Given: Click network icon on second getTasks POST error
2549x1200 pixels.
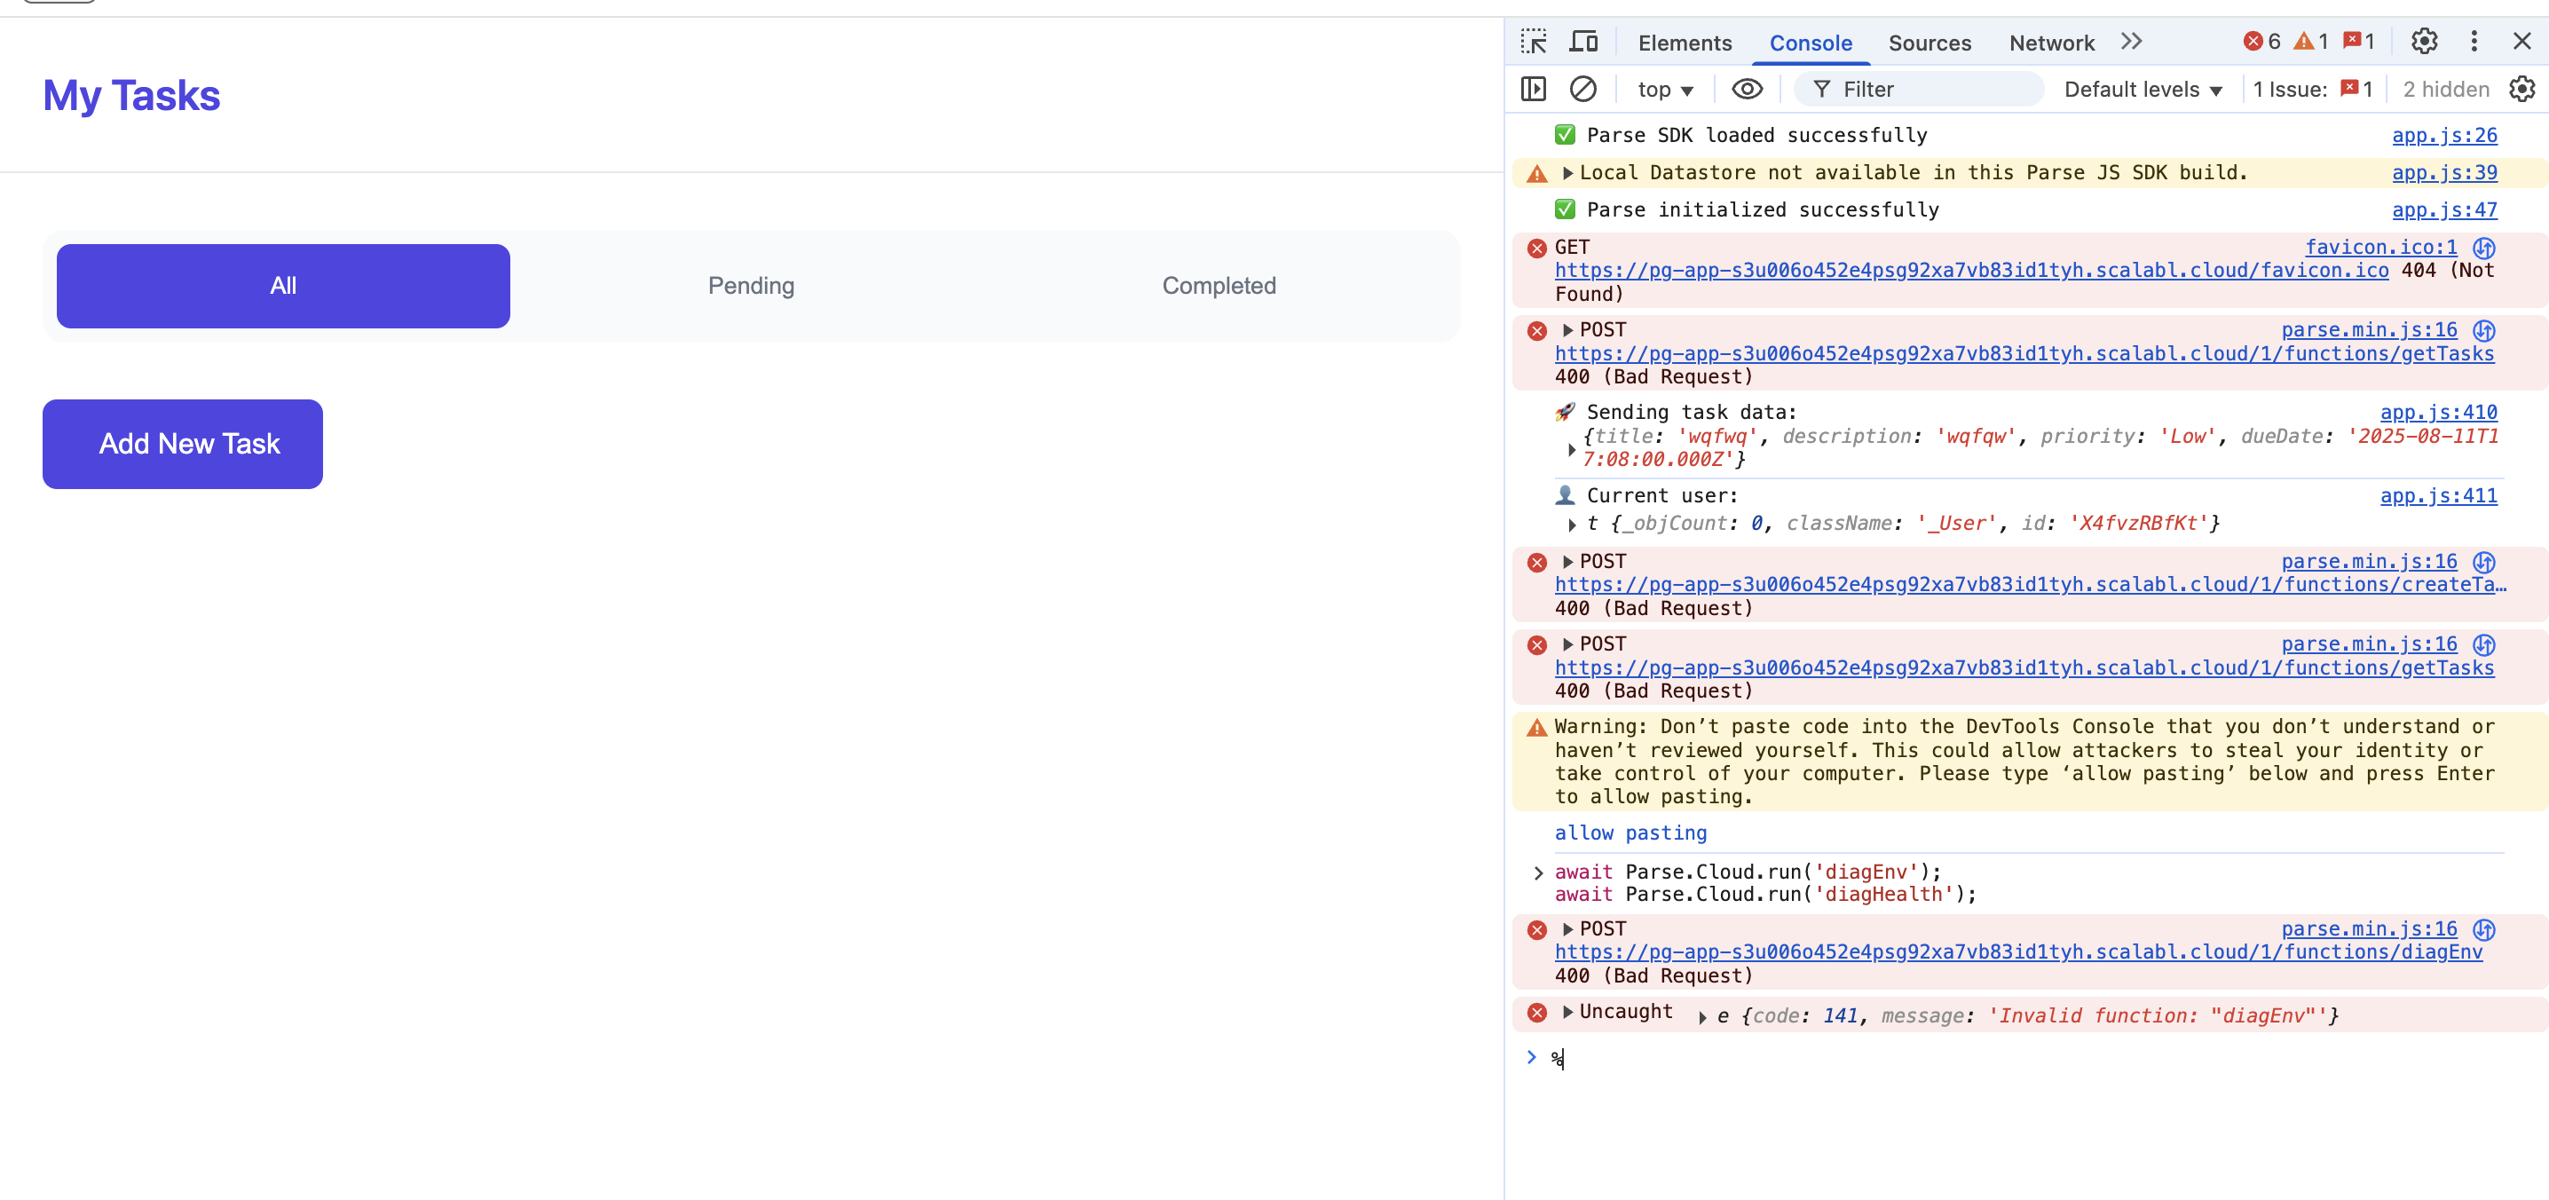Looking at the screenshot, I should [2483, 645].
